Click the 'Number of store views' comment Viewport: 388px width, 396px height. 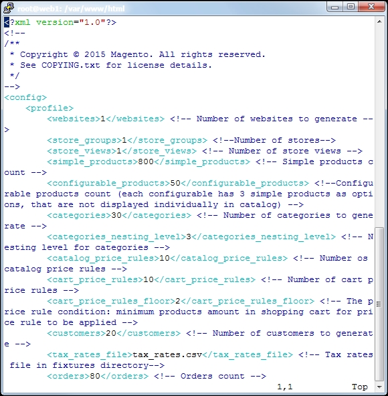284,151
